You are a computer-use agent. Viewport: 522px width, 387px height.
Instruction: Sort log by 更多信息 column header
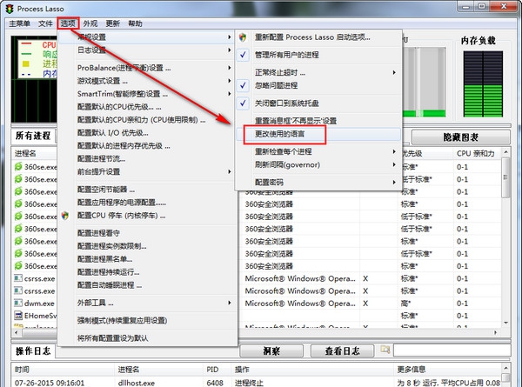(447, 370)
